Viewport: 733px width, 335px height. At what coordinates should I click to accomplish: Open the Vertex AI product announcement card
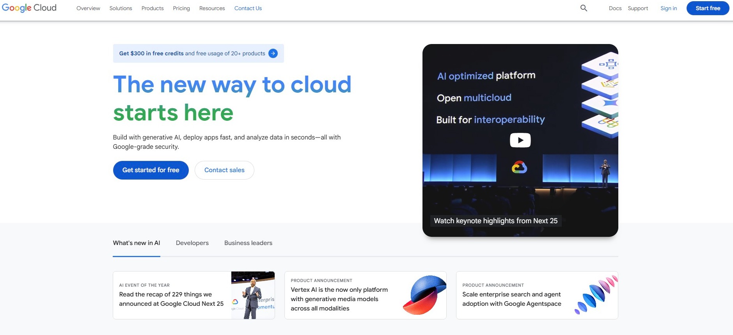pyautogui.click(x=366, y=295)
